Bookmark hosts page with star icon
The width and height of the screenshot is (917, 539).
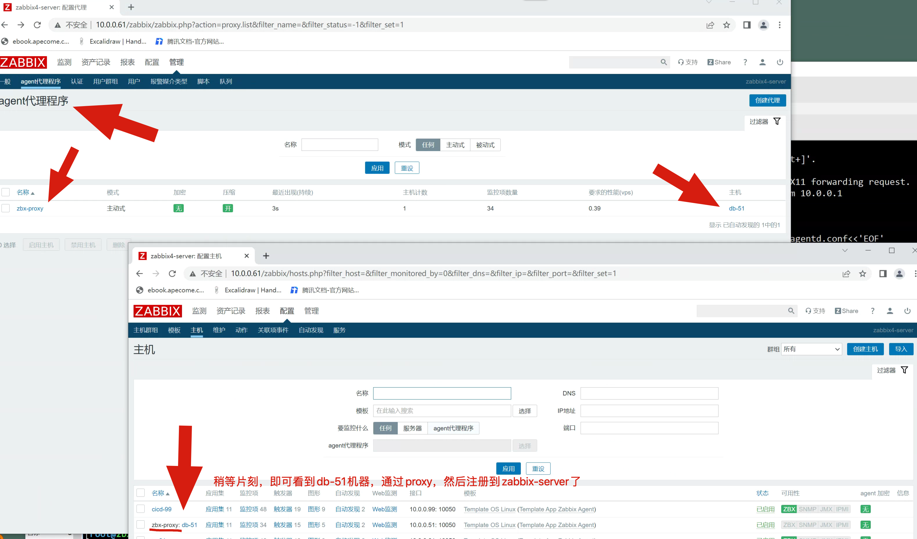(862, 274)
